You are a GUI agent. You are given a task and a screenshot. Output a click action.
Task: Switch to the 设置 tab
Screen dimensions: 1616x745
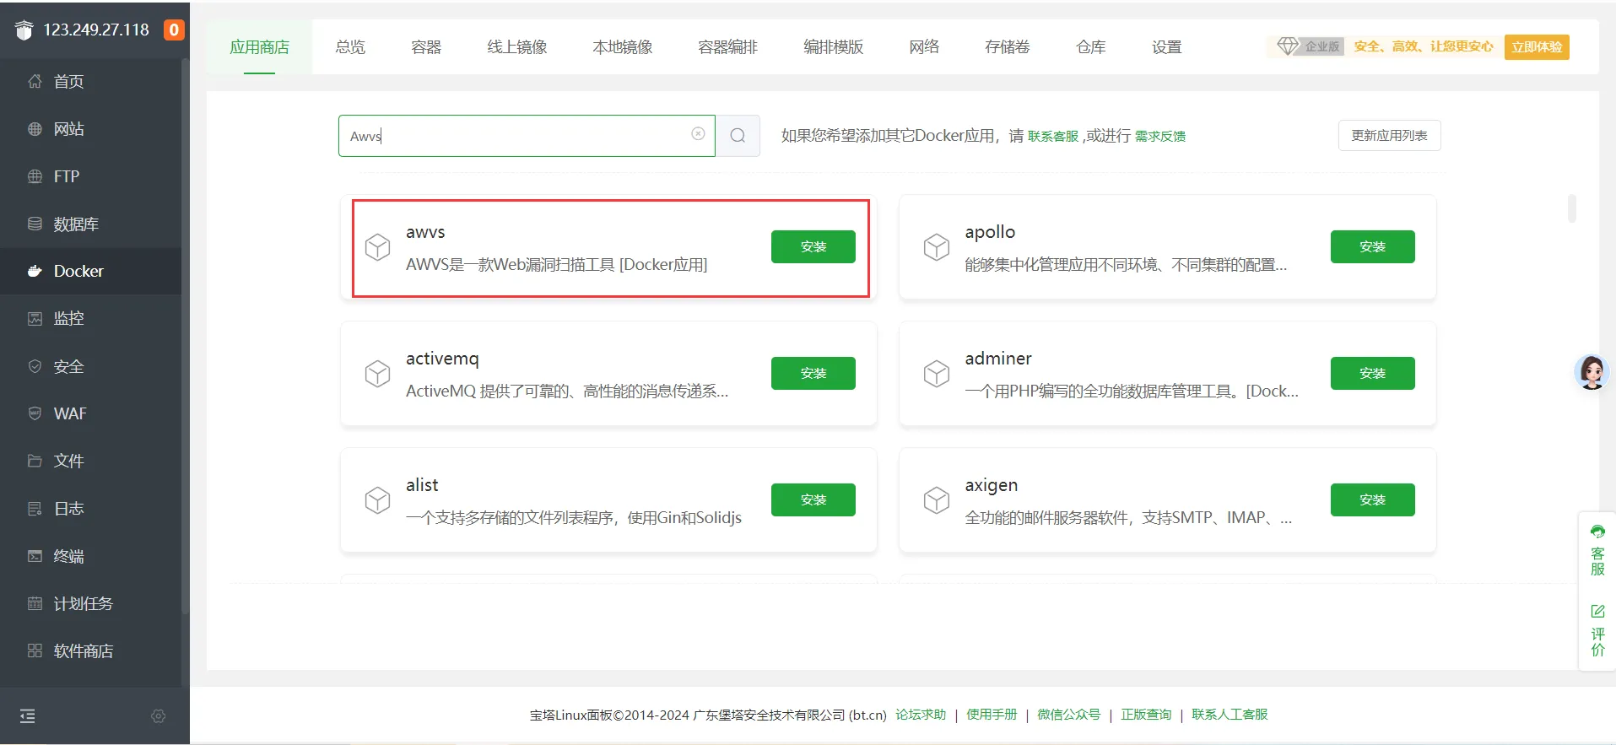point(1167,47)
